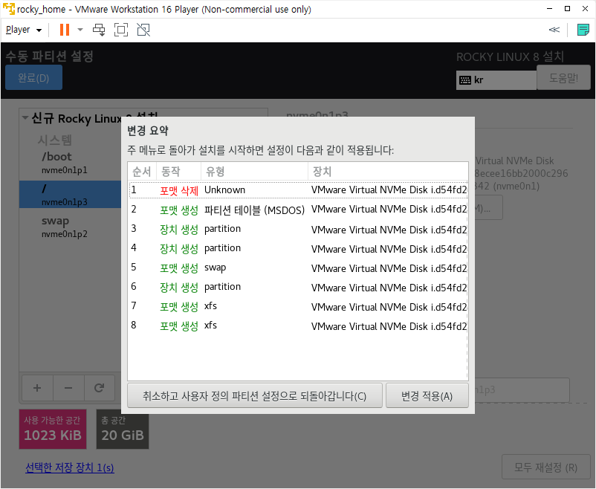Pause the virtual machine
This screenshot has height=489, width=596.
pyautogui.click(x=65, y=30)
